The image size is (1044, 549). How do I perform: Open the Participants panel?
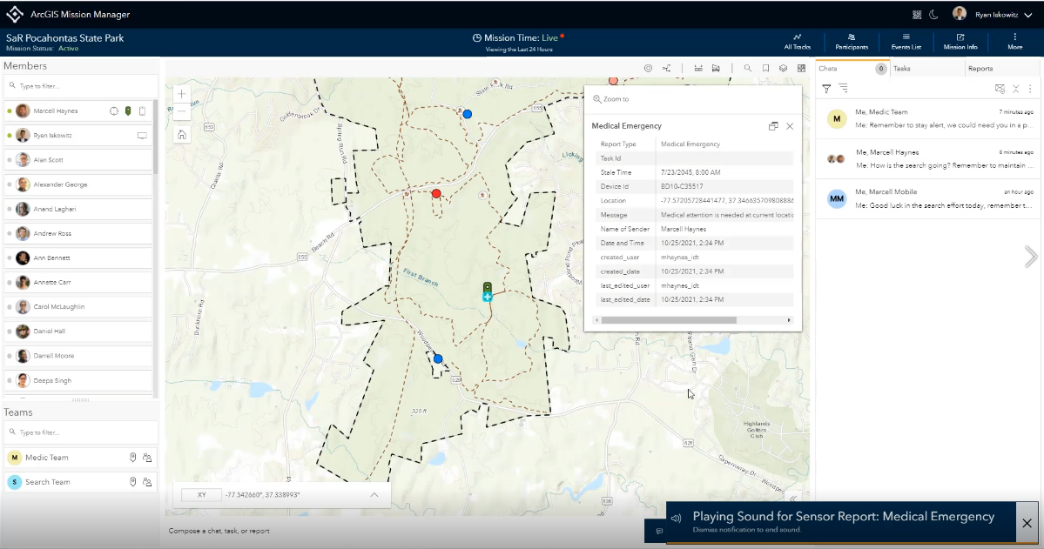tap(851, 41)
